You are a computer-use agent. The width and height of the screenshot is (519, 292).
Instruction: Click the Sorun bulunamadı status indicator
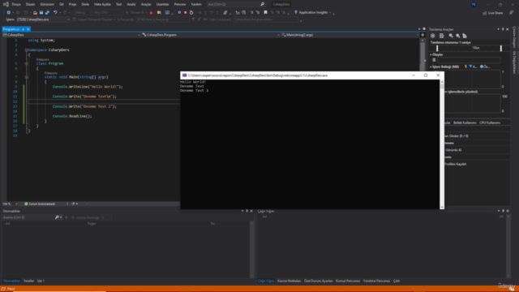point(40,204)
